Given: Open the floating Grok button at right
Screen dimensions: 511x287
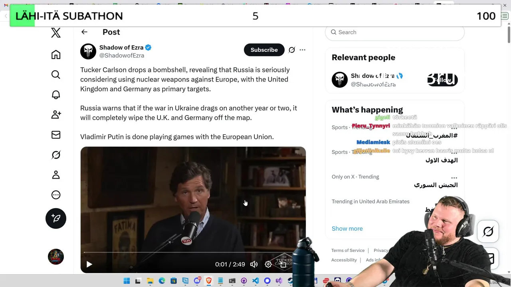Looking at the screenshot, I should (488, 231).
